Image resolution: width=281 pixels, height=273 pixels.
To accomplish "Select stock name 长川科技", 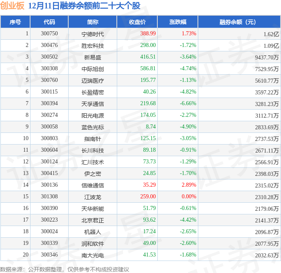I will pyautogui.click(x=93, y=151).
